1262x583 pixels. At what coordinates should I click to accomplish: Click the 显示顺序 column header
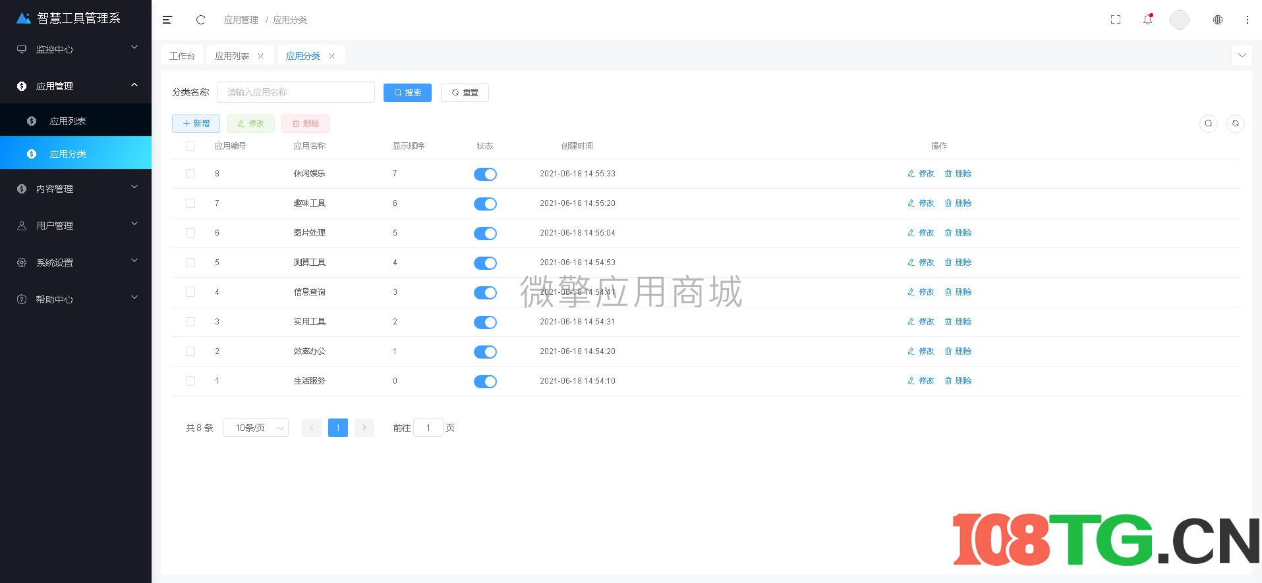(409, 146)
